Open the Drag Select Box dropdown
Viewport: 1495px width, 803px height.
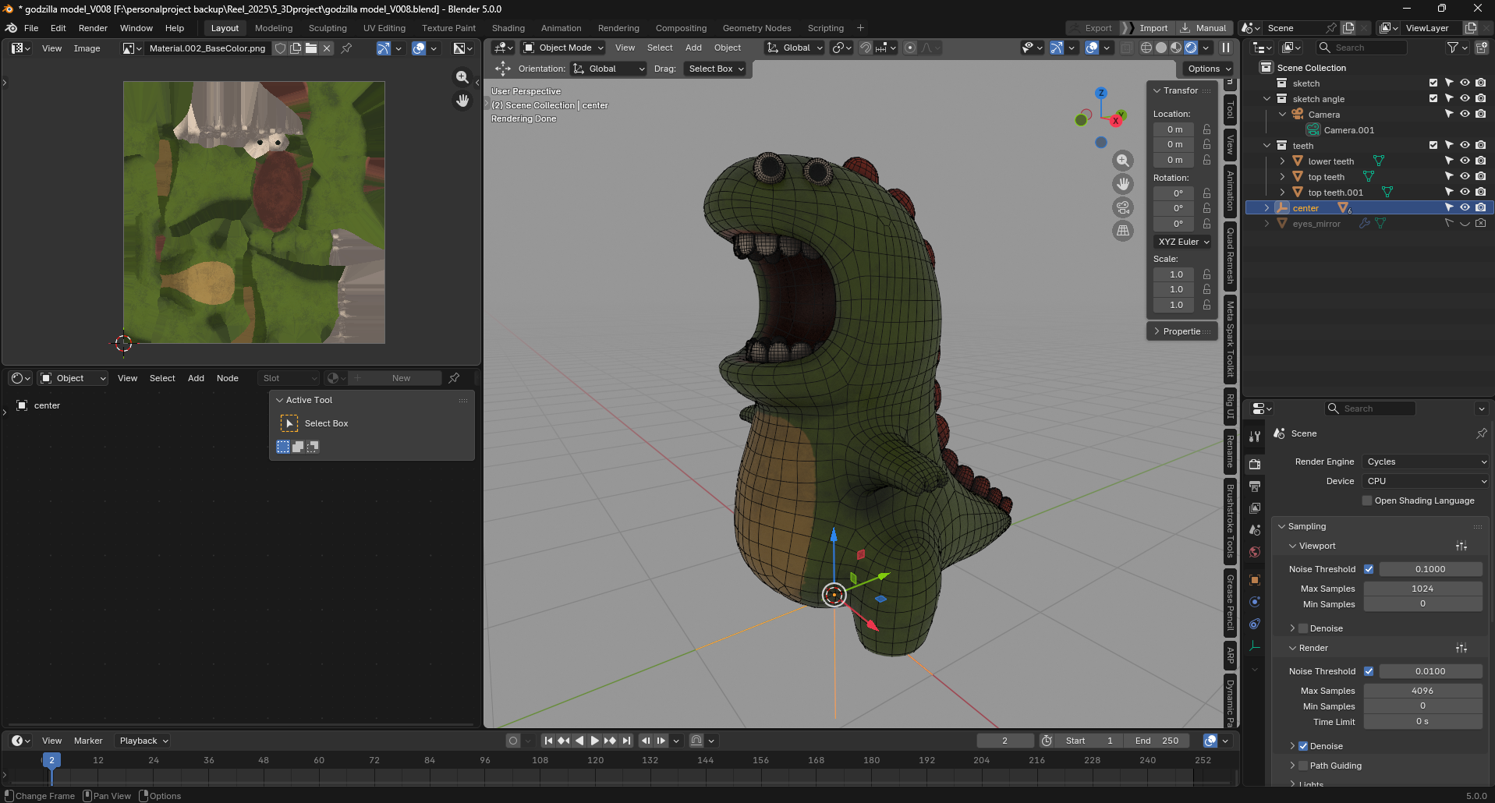pyautogui.click(x=715, y=69)
